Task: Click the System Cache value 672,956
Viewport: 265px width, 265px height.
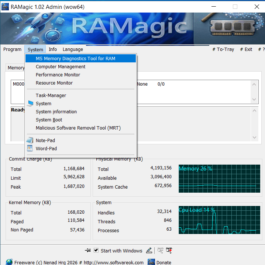Action: 163,186
